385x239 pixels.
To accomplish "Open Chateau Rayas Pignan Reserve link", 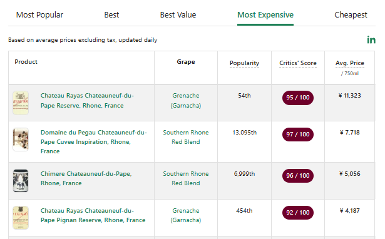I will point(93,215).
